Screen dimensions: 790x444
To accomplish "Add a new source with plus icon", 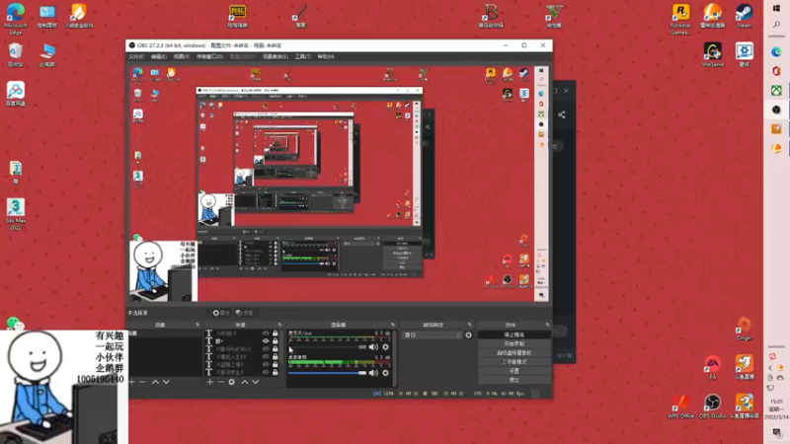I will point(210,382).
